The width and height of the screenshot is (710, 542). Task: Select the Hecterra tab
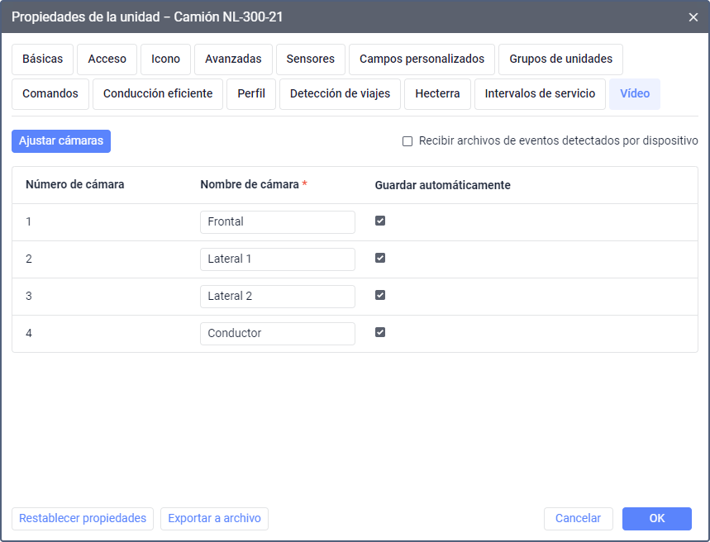coord(437,94)
